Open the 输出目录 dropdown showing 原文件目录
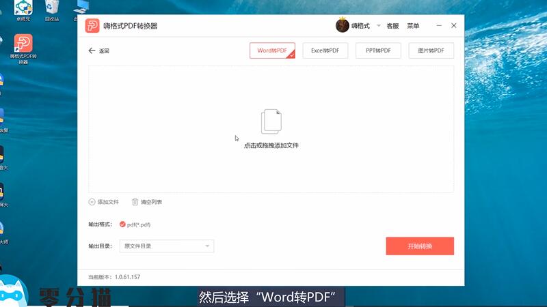 pyautogui.click(x=167, y=246)
